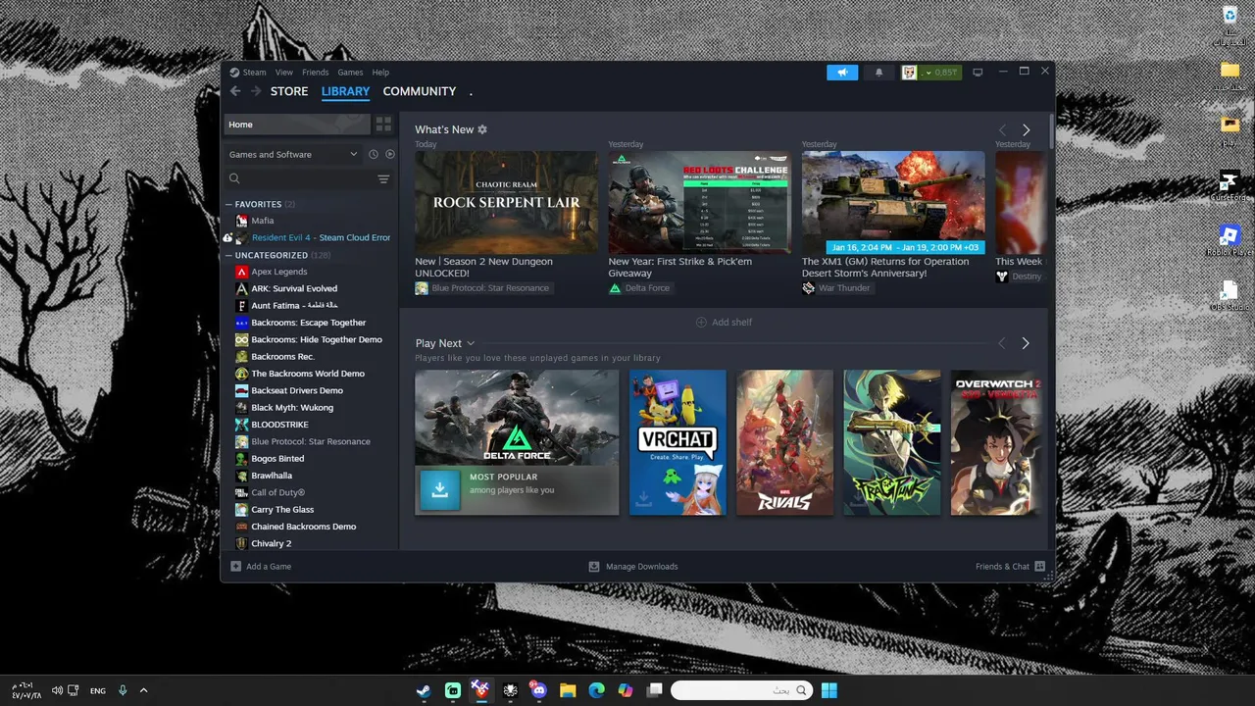Select Brawlhalla in library list
The height and width of the screenshot is (706, 1255).
click(271, 476)
